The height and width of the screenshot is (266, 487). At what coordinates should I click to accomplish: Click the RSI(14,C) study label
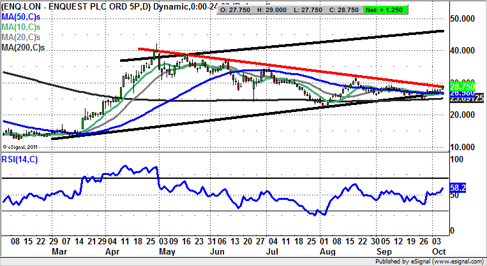(x=20, y=160)
